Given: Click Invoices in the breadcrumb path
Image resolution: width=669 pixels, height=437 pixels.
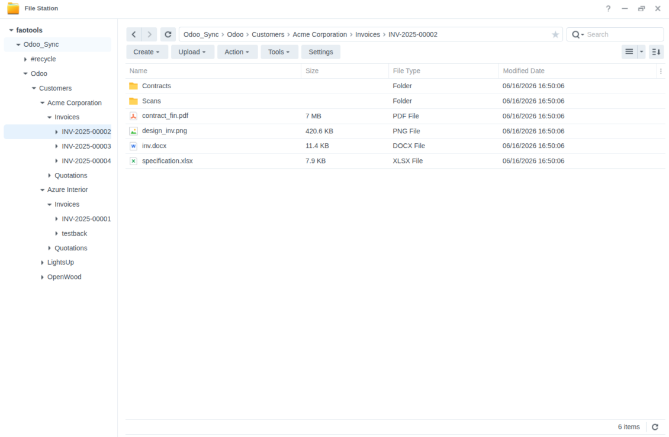Looking at the screenshot, I should tap(367, 34).
